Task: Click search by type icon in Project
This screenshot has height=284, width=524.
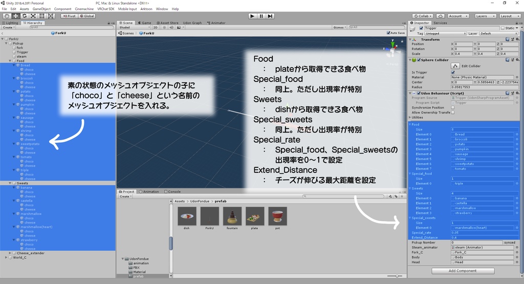Action: point(390,196)
